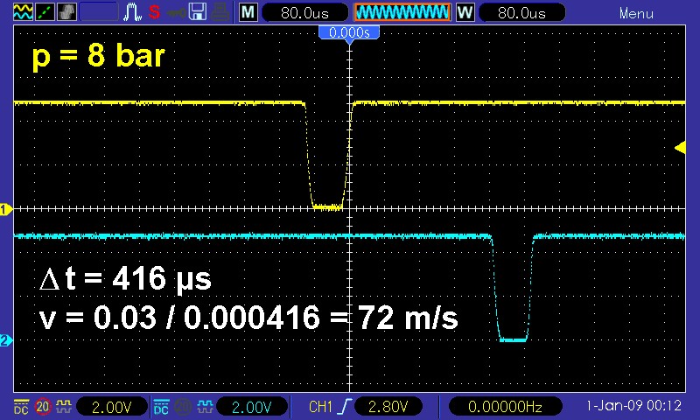Toggle the CH1 DC coupling indicator
Screen dimensions: 700x420
tap(19, 406)
